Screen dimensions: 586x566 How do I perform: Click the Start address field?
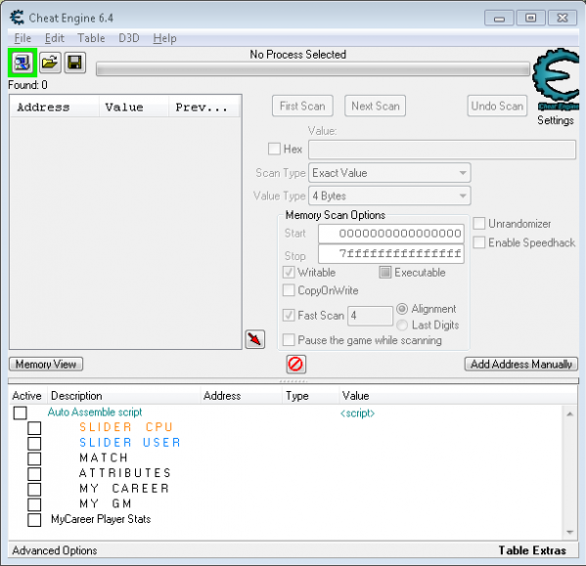[391, 234]
